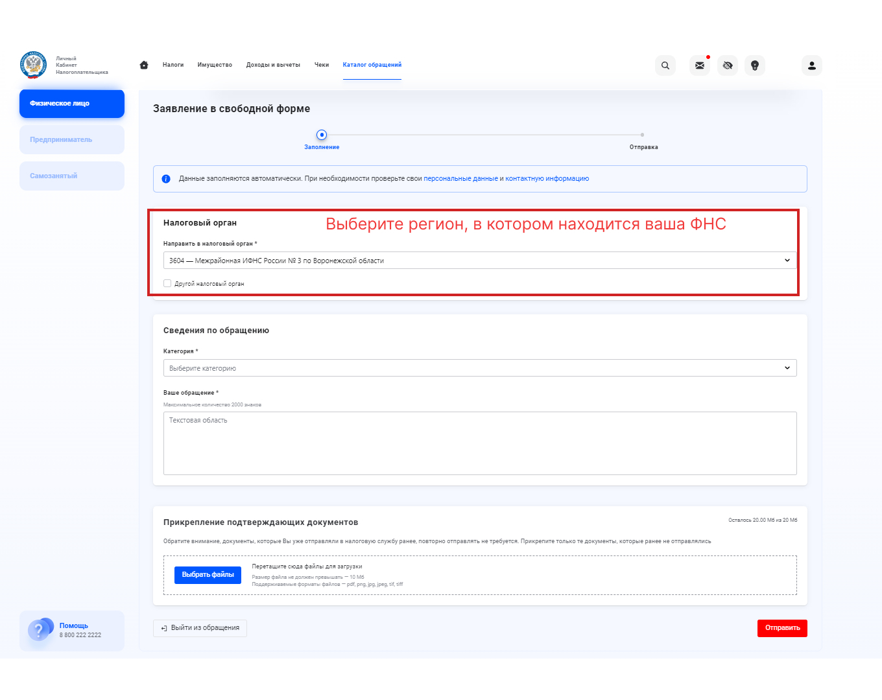
Task: Open the Имущество menu
Action: (x=215, y=65)
